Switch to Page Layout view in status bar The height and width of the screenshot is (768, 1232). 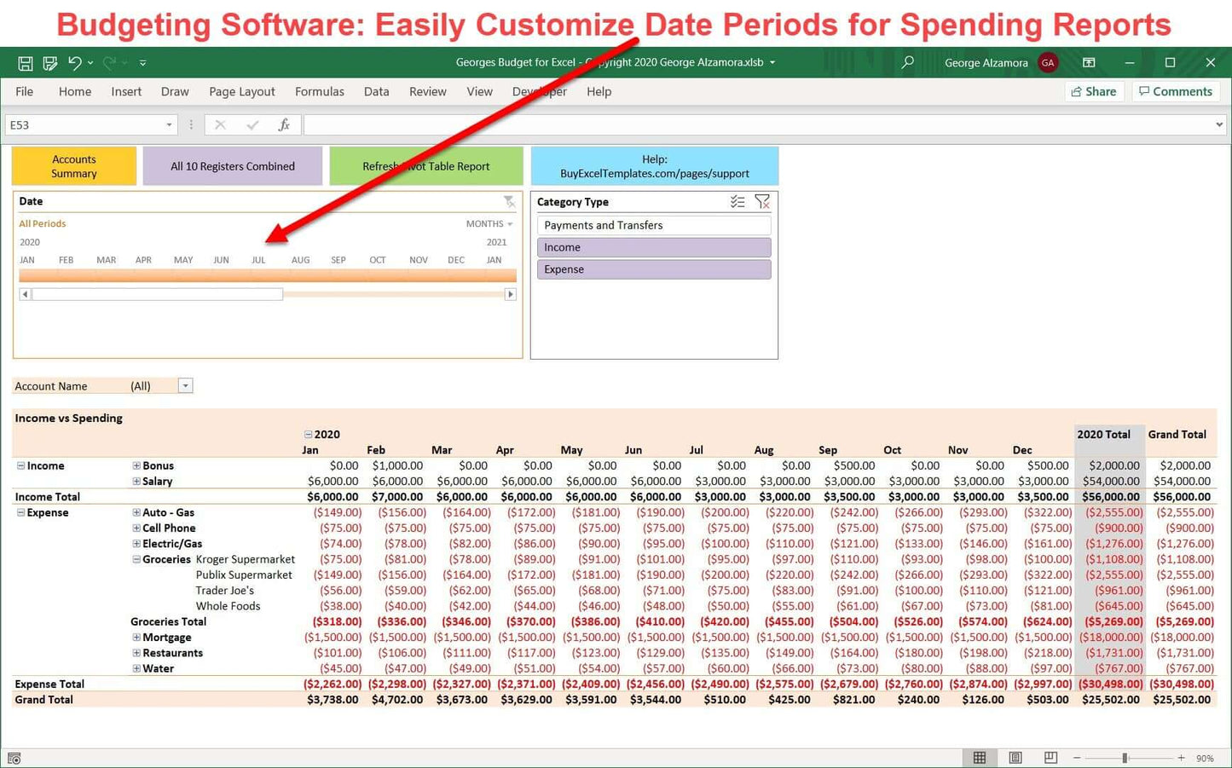tap(1015, 758)
